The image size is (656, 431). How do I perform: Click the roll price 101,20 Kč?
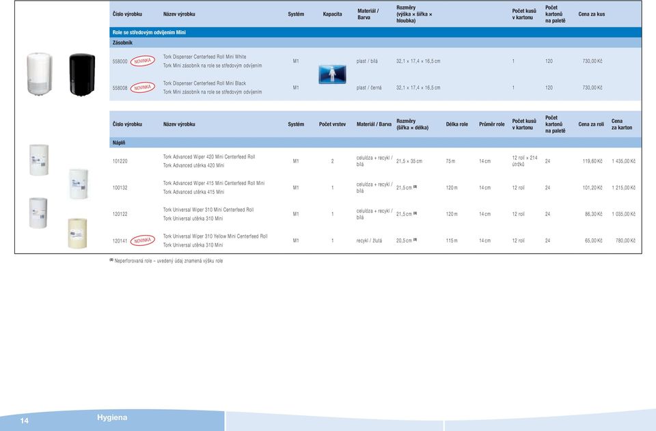pos(592,188)
